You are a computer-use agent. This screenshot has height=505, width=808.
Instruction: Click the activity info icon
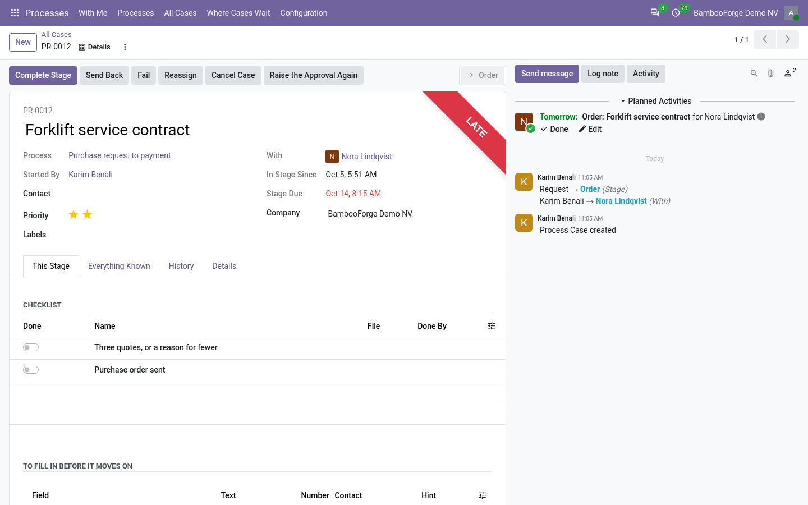click(761, 117)
